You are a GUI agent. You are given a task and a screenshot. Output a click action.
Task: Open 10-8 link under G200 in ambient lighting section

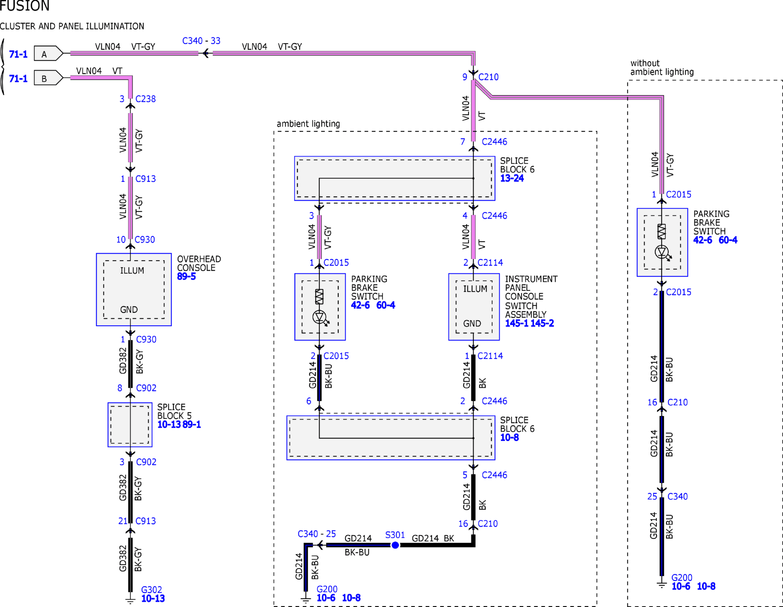pos(351,597)
